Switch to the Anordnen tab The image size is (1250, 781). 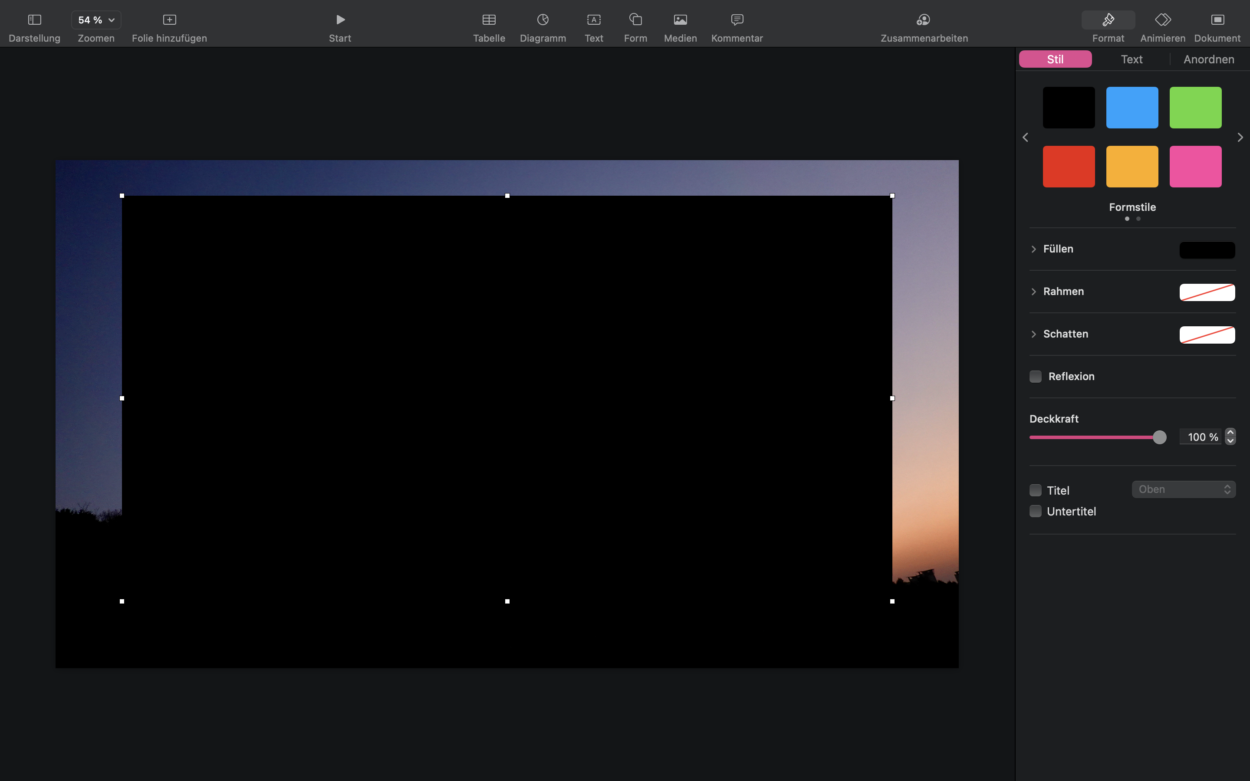tap(1209, 59)
